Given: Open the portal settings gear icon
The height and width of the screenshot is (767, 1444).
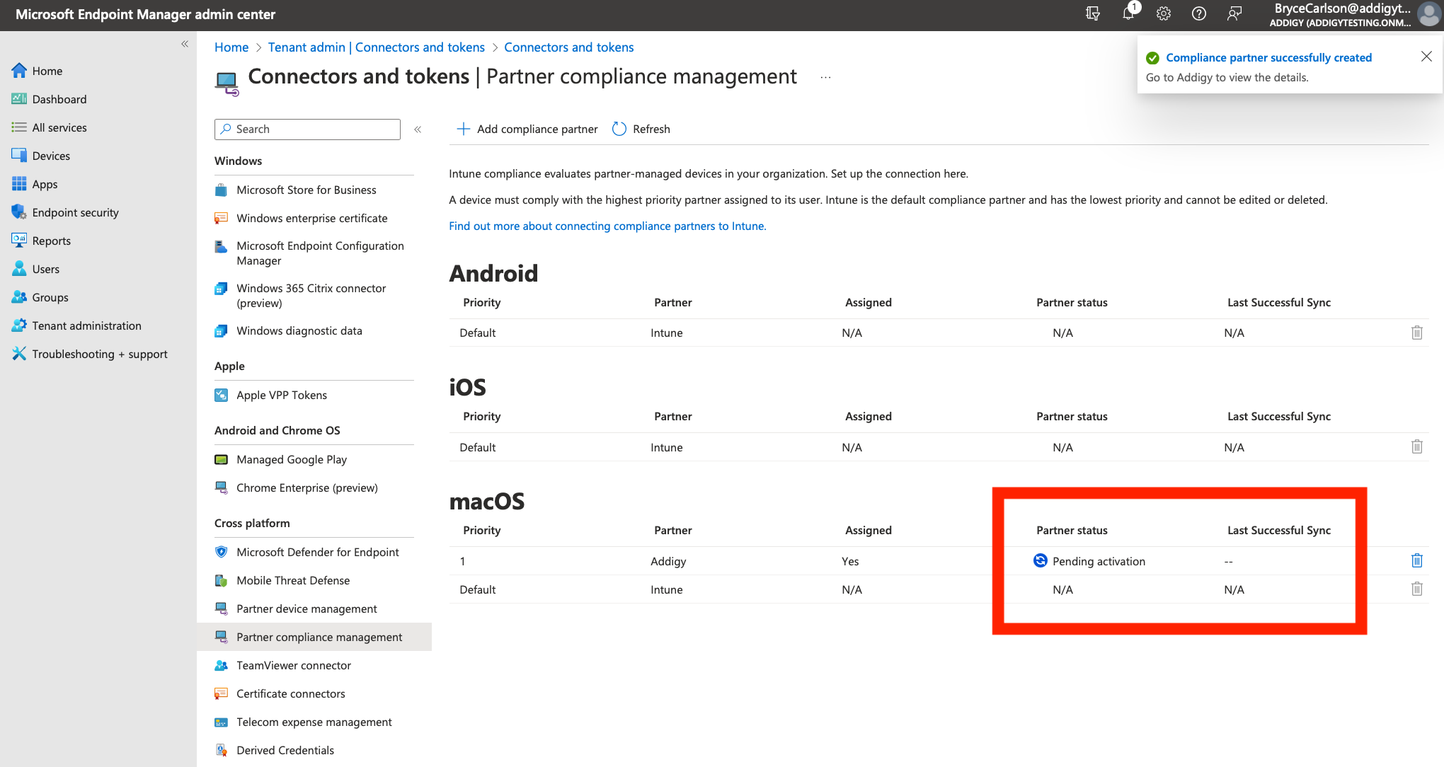Looking at the screenshot, I should point(1163,13).
